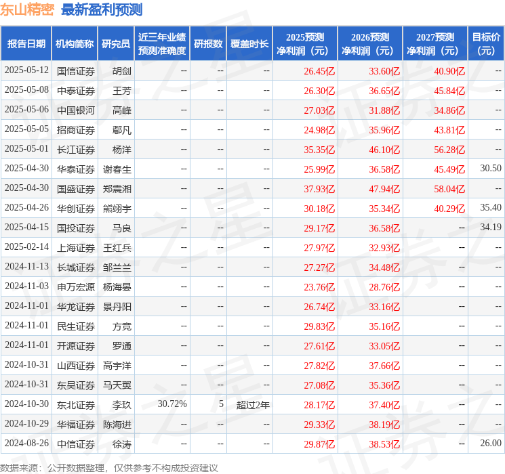This screenshot has width=505, height=474.
Task: Click the 中泰证券 institution cell
Action: pyautogui.click(x=76, y=91)
